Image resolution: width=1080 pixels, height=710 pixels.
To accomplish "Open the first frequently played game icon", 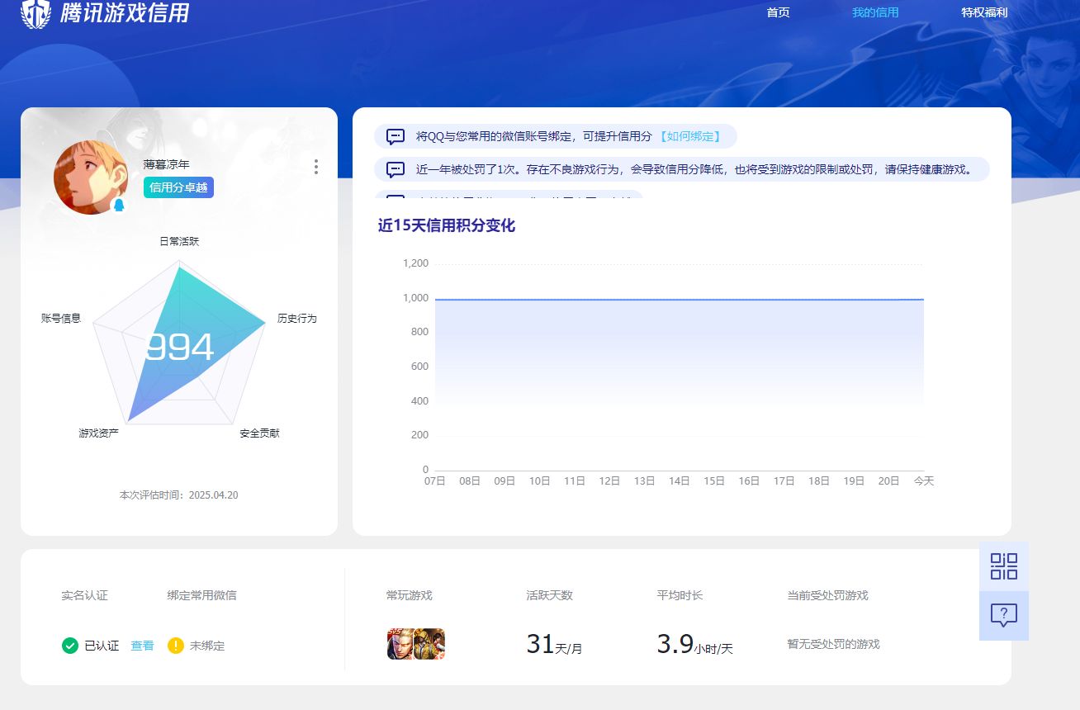I will (401, 644).
